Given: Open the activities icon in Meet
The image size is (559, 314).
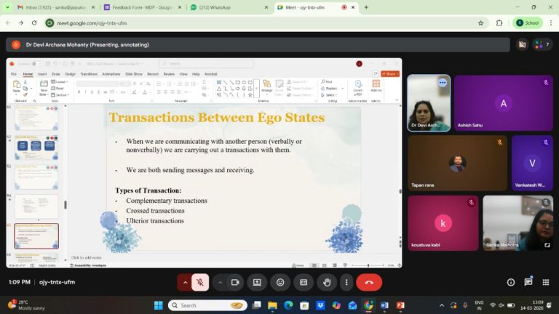Looking at the screenshot, I should pyautogui.click(x=546, y=282).
